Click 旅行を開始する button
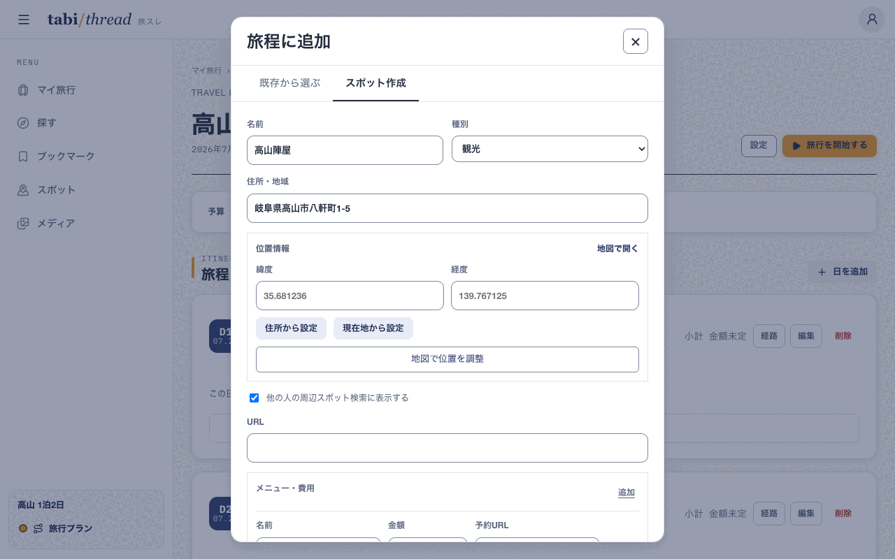895x559 pixels. point(829,146)
